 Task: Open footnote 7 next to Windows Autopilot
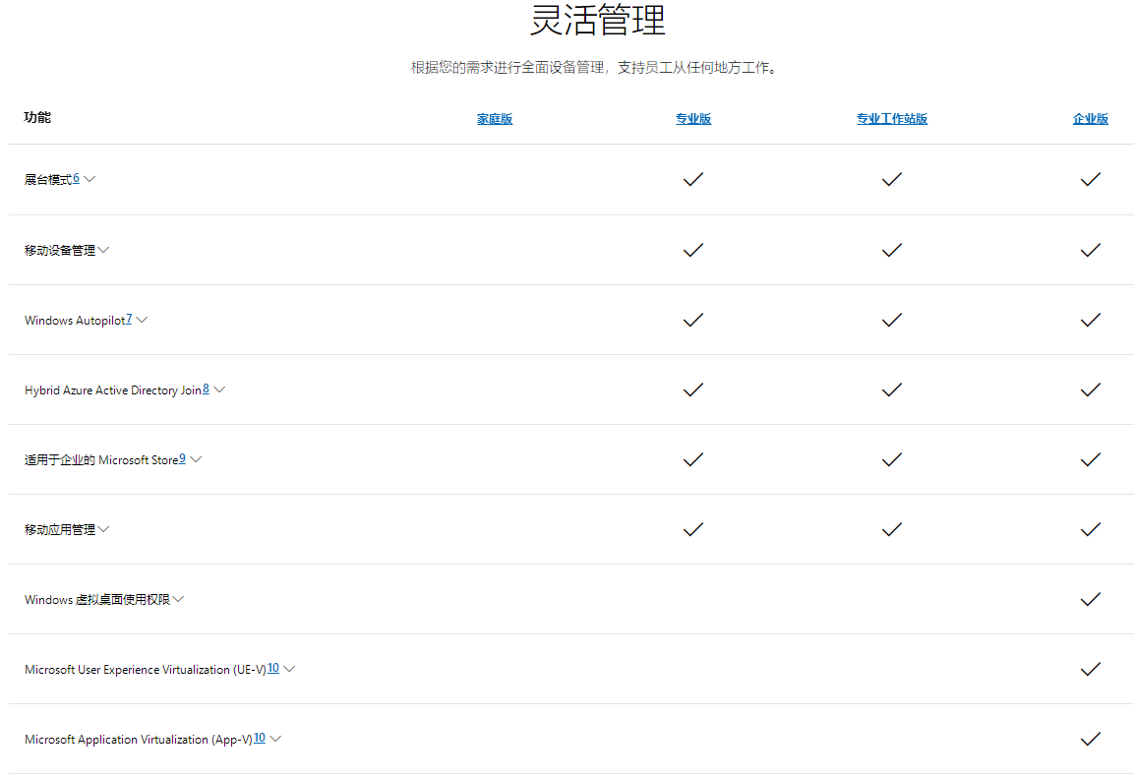(129, 319)
